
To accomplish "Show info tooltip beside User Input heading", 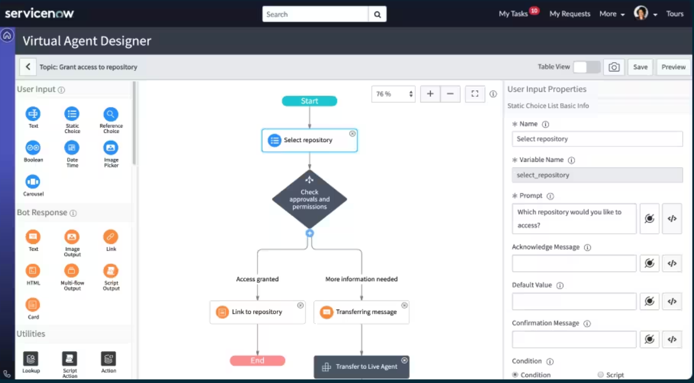I will (x=61, y=90).
